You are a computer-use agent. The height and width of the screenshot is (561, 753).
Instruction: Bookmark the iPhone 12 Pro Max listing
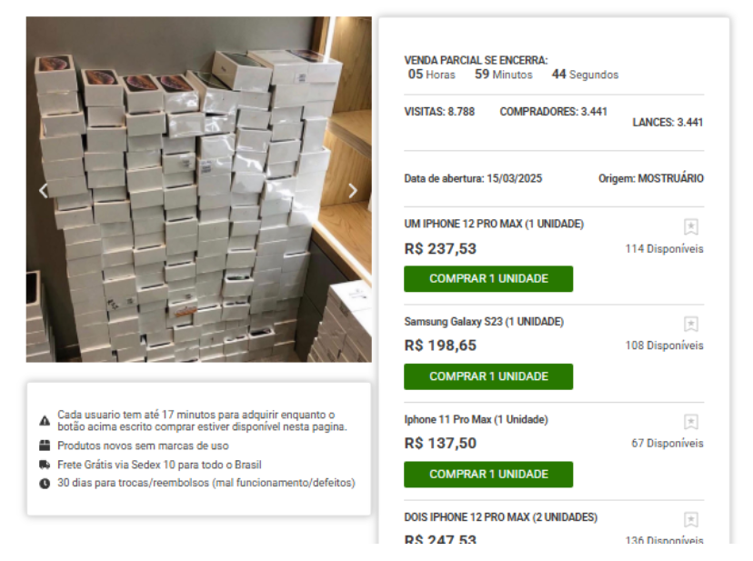pyautogui.click(x=690, y=227)
